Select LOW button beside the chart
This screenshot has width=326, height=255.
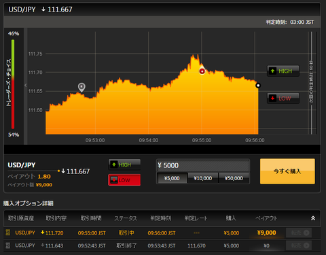(283, 99)
